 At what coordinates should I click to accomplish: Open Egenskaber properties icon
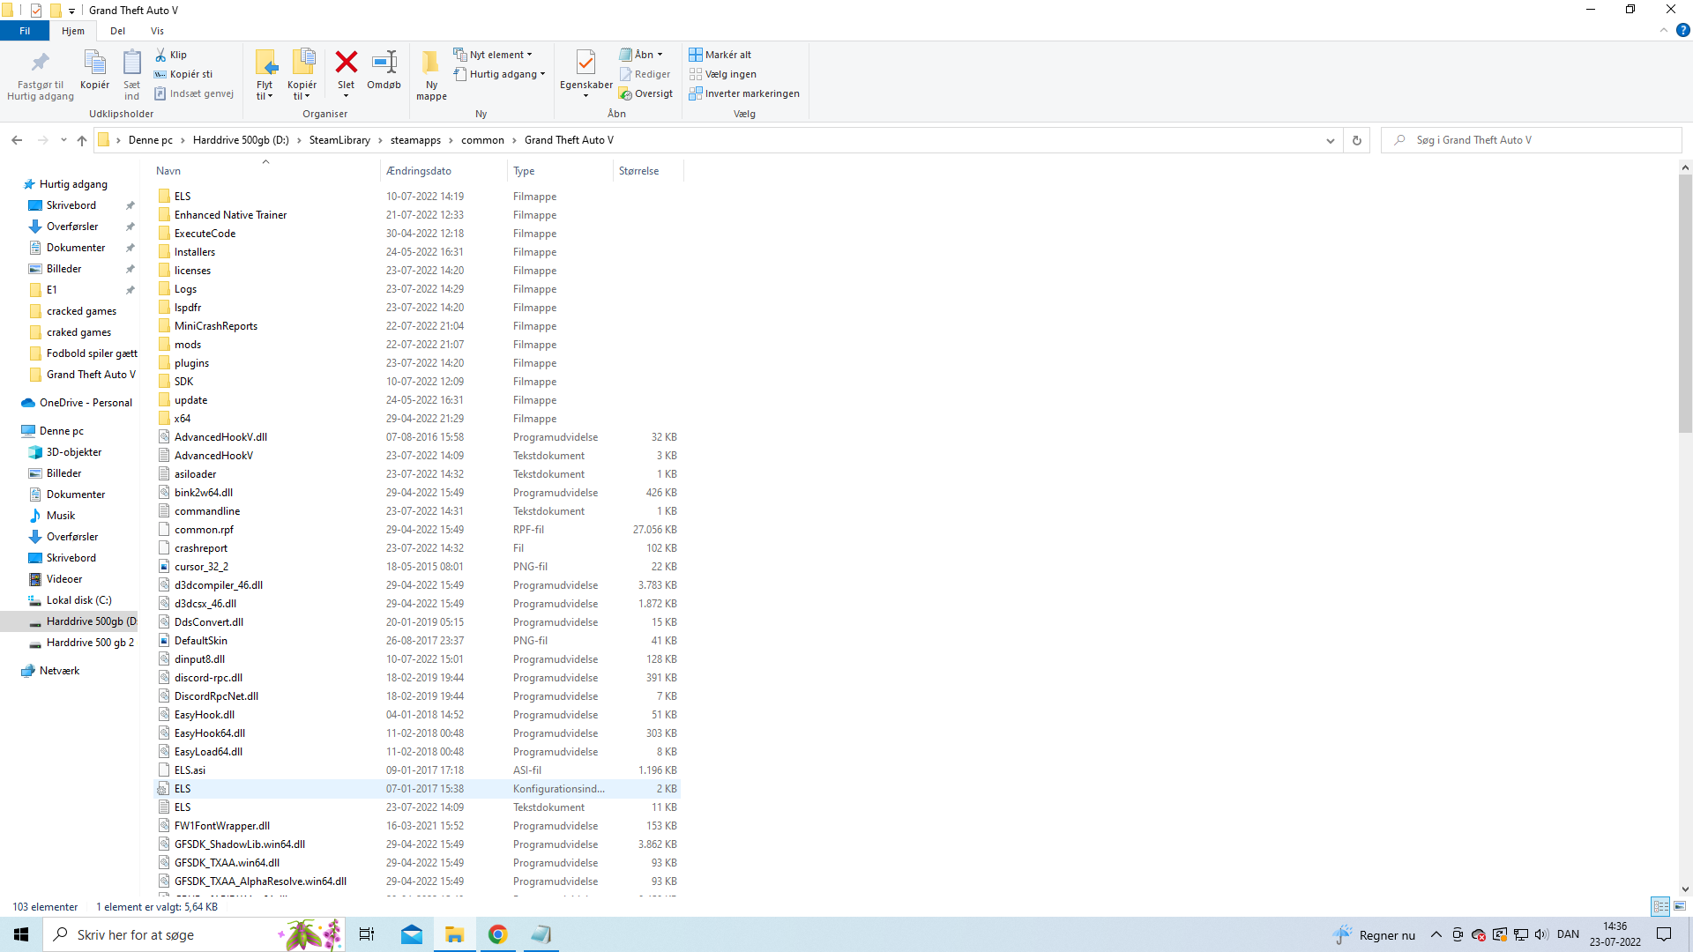pos(585,63)
